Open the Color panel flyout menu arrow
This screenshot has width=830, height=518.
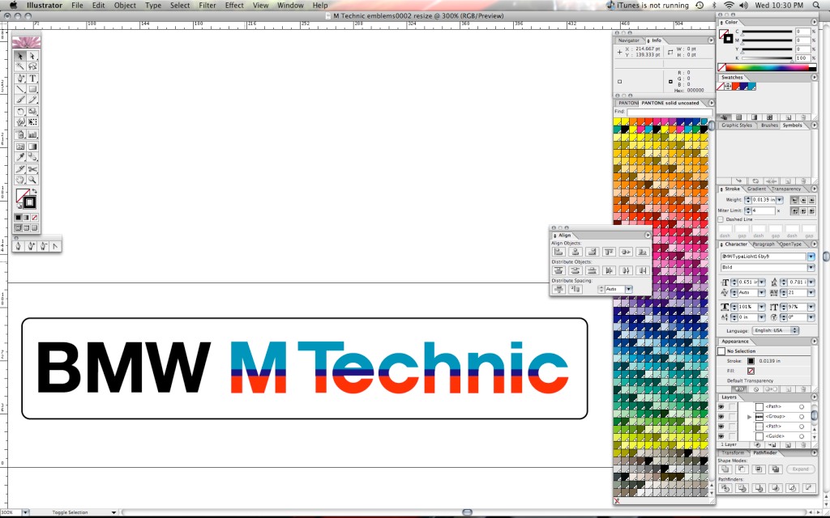[814, 22]
